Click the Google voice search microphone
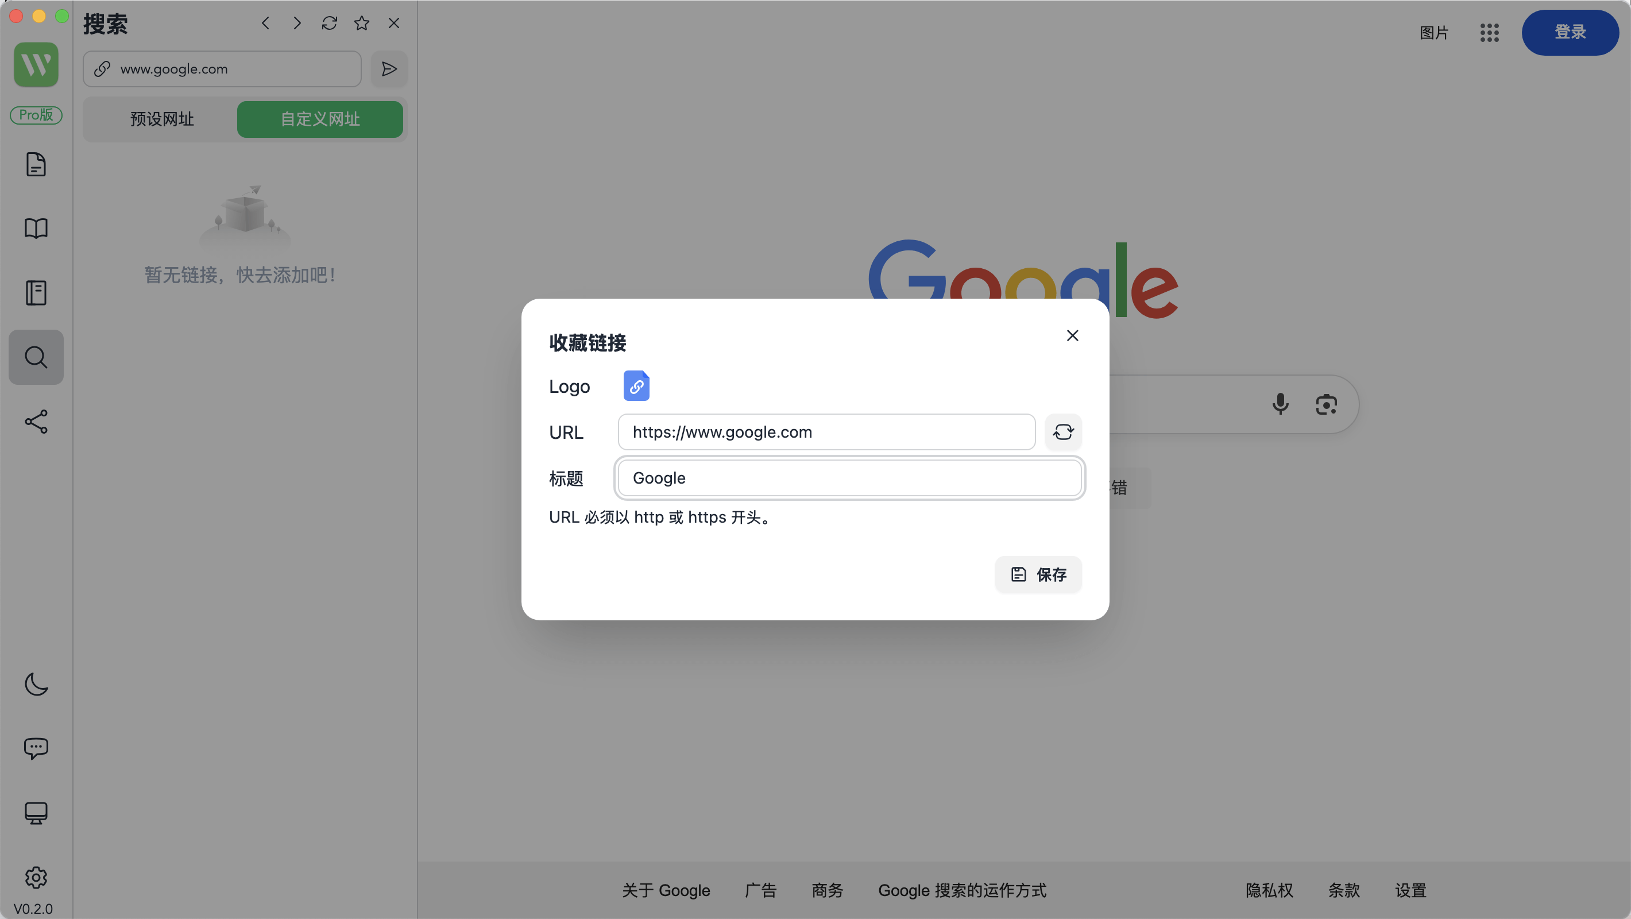 (1280, 404)
